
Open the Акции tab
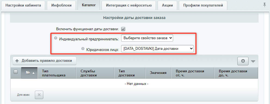[167, 5]
